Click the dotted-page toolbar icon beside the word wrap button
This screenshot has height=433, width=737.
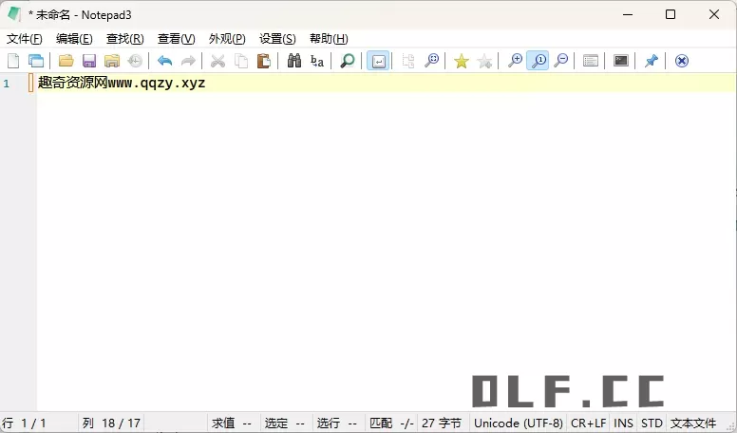pos(408,61)
